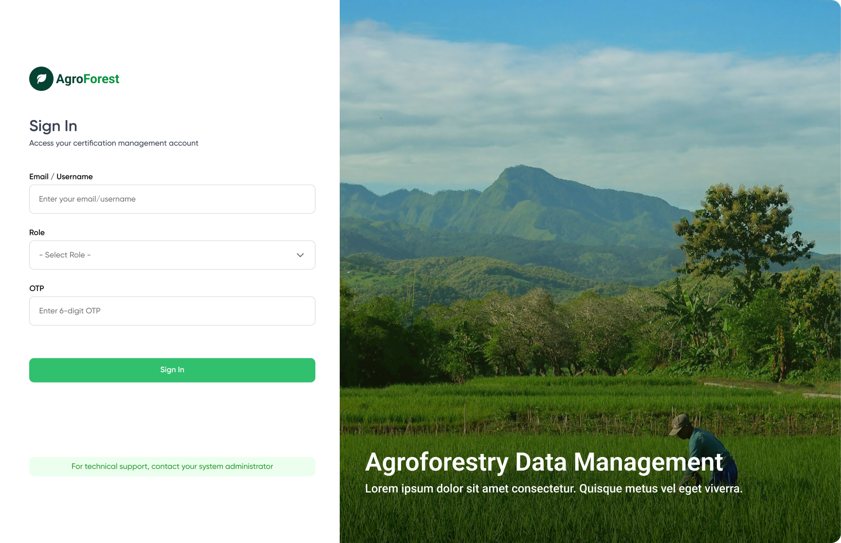Viewport: 841px width, 543px height.
Task: Focus the email/username input field
Action: [x=172, y=199]
